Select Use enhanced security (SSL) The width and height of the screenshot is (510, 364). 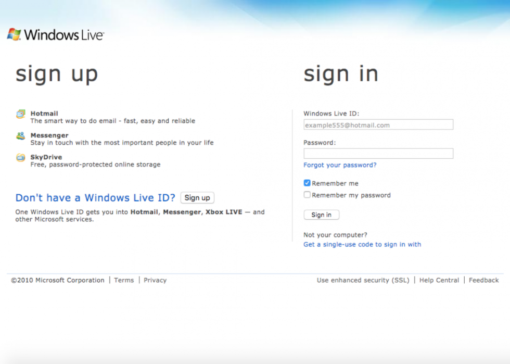tap(363, 280)
